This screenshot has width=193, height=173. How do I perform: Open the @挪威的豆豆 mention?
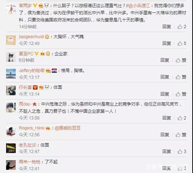[x=68, y=128]
